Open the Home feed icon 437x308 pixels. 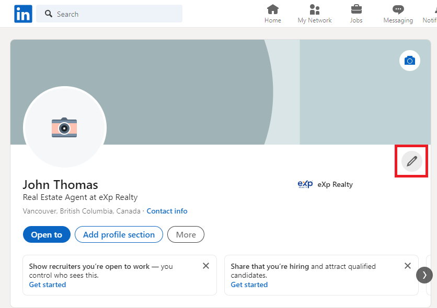(x=272, y=10)
